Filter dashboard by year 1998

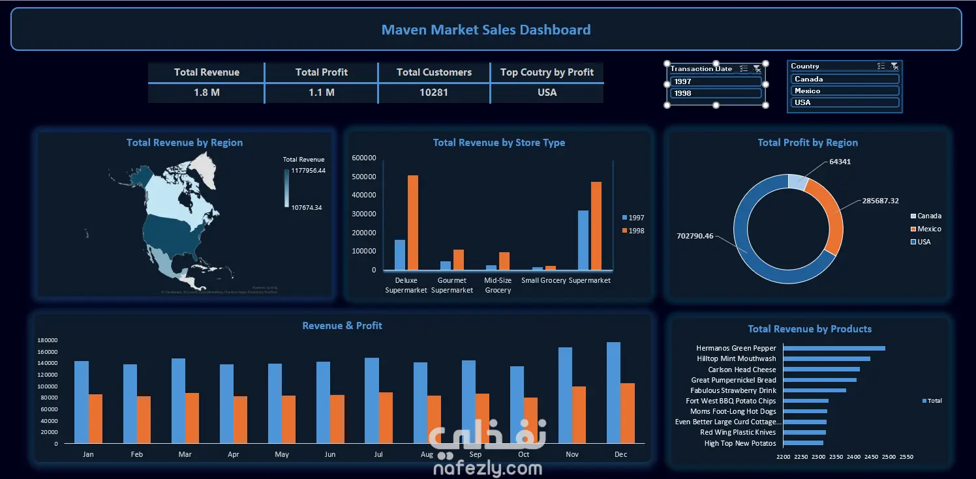[716, 93]
